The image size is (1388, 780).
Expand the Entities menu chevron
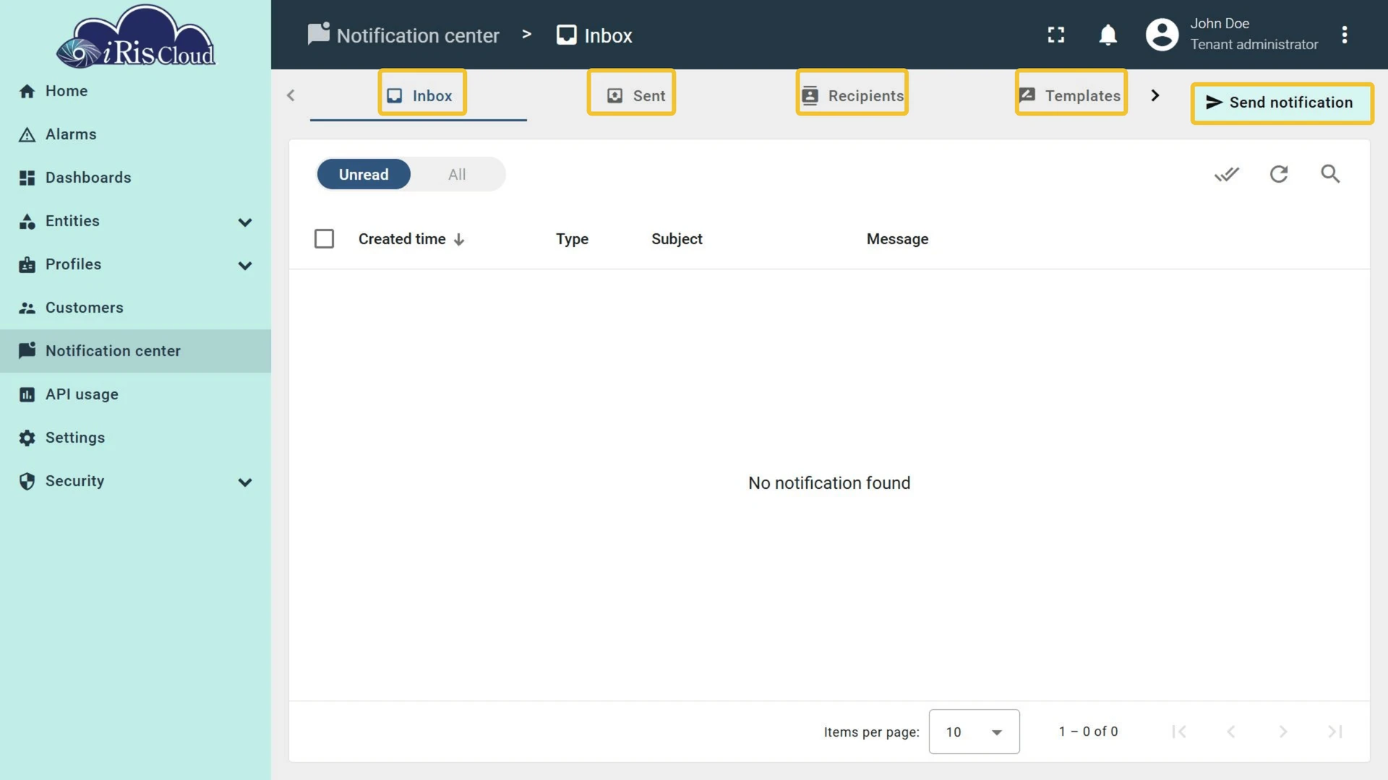pyautogui.click(x=245, y=222)
